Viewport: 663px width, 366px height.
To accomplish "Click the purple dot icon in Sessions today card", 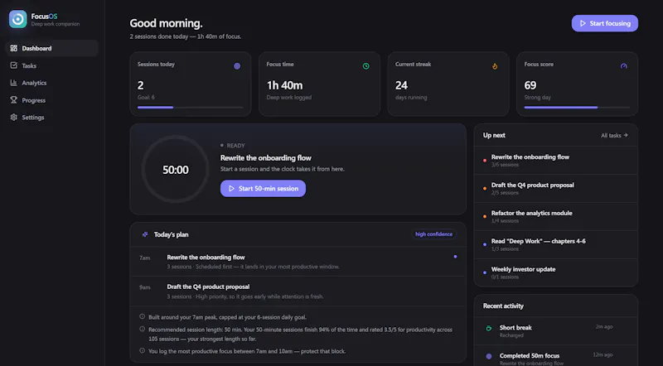I will [x=237, y=66].
